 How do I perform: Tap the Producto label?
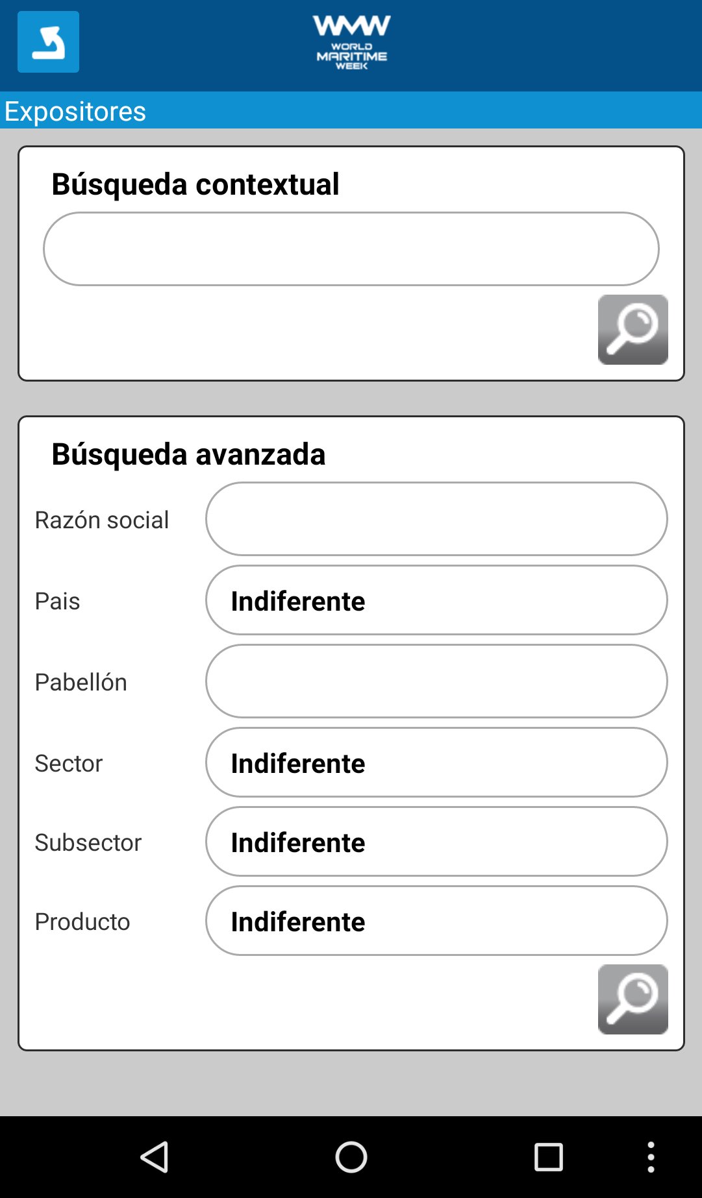[x=82, y=922]
